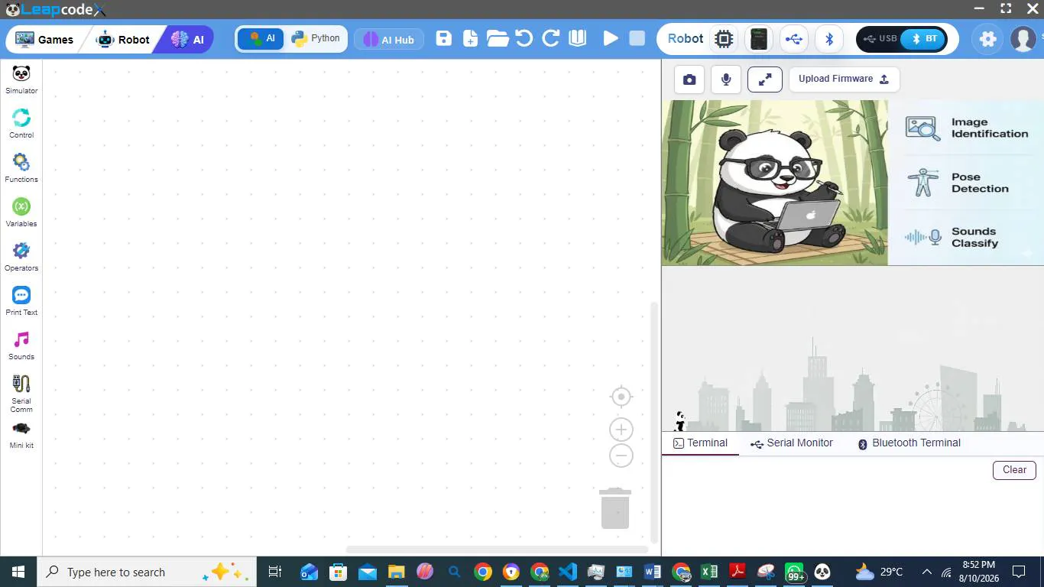
Task: Open the Serial Comm category
Action: pos(21,394)
